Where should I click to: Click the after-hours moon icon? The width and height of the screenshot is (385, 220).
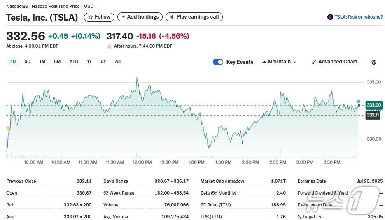point(109,46)
